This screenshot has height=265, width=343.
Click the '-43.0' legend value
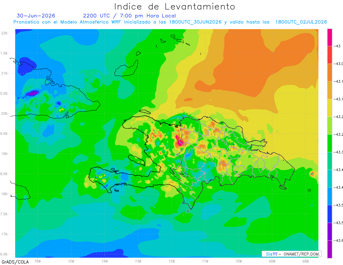click(x=339, y=63)
